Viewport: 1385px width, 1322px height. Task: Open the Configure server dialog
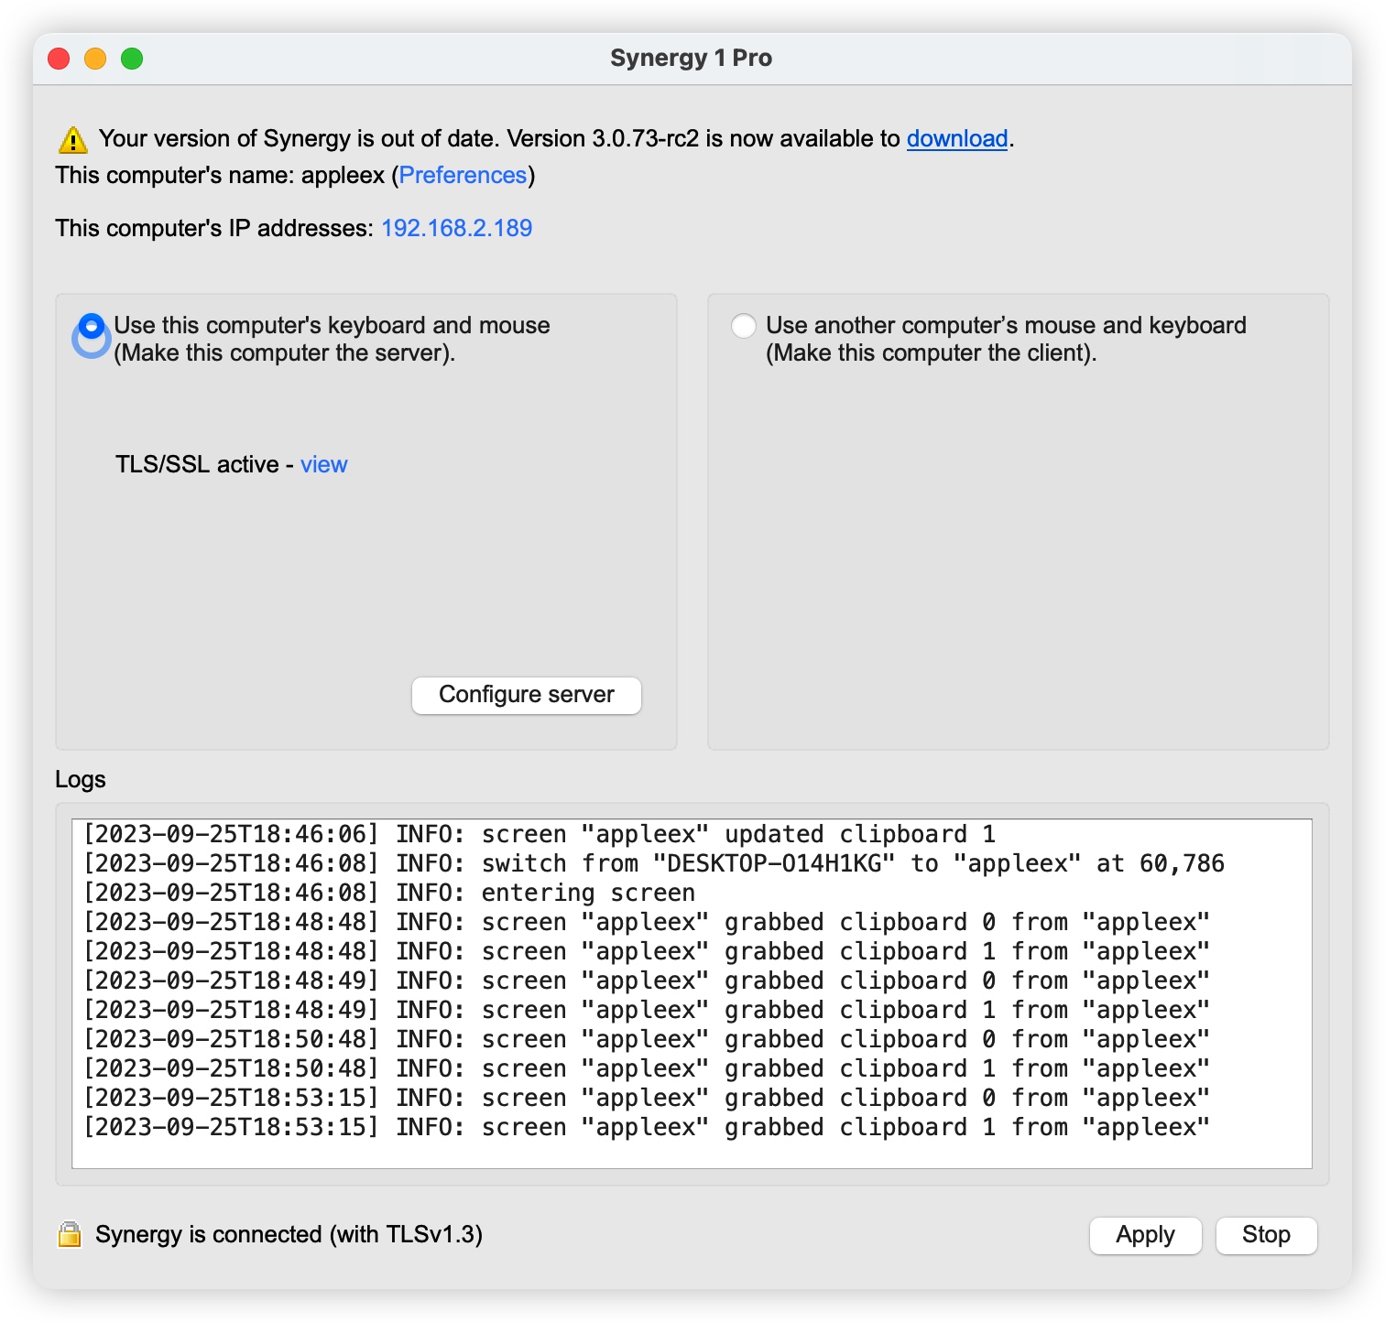coord(527,695)
